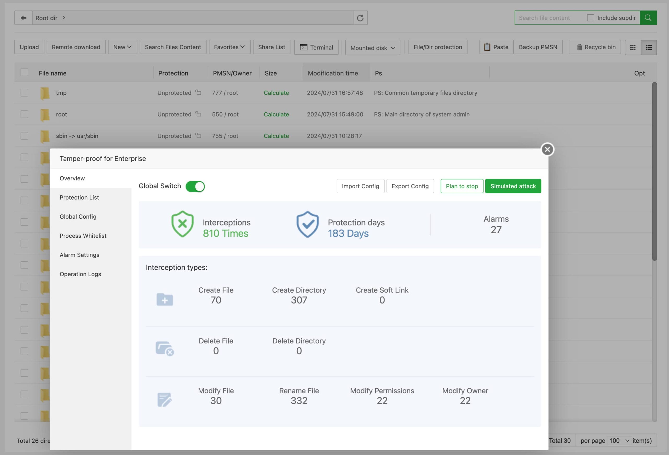Open the Terminal
The height and width of the screenshot is (455, 669).
(316, 47)
